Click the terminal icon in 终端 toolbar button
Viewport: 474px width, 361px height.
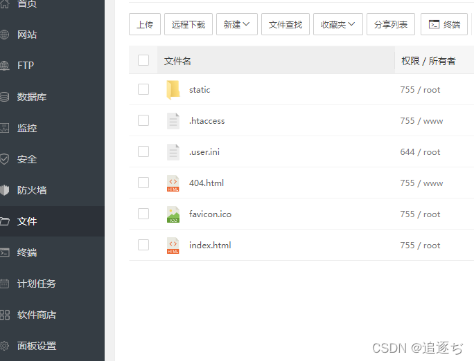434,24
